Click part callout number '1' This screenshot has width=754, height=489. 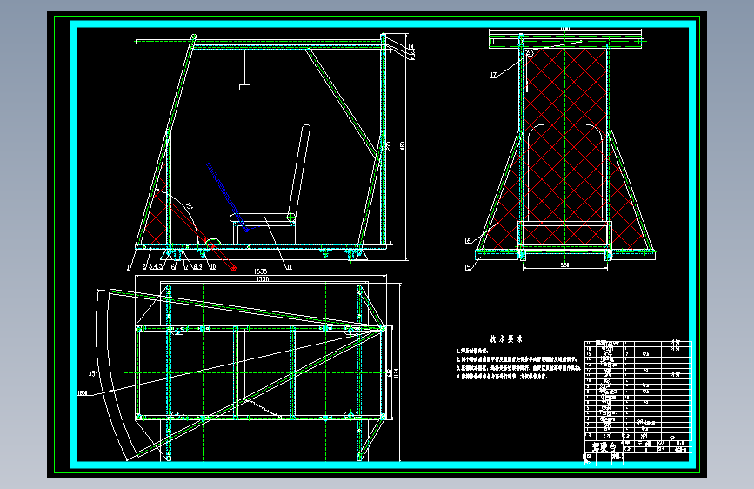tap(129, 267)
